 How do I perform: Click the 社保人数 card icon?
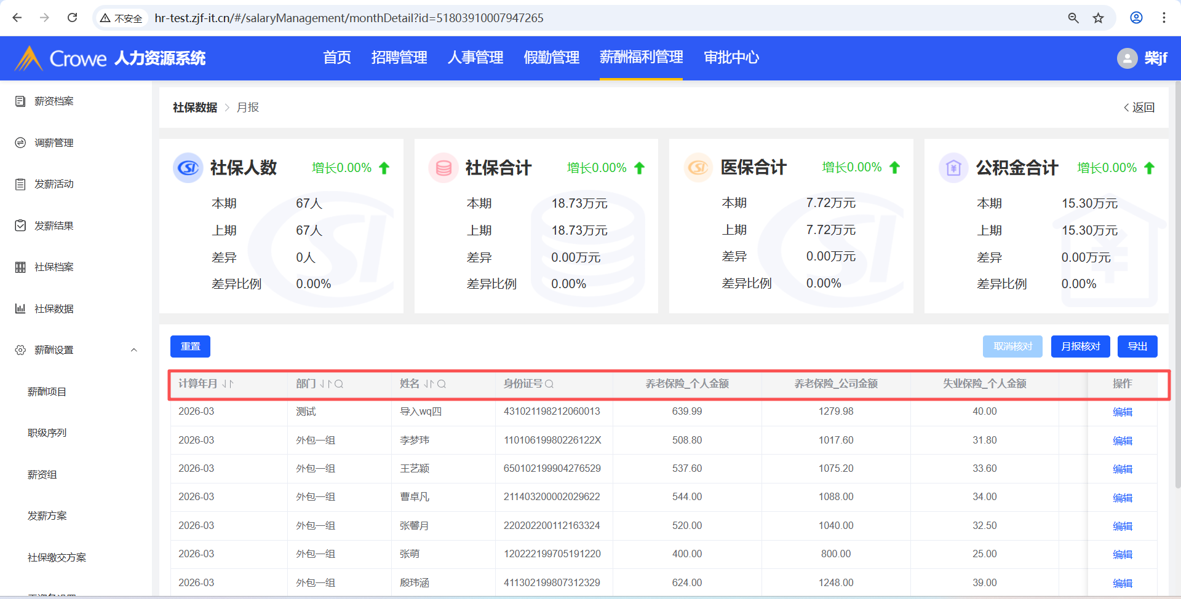(188, 168)
